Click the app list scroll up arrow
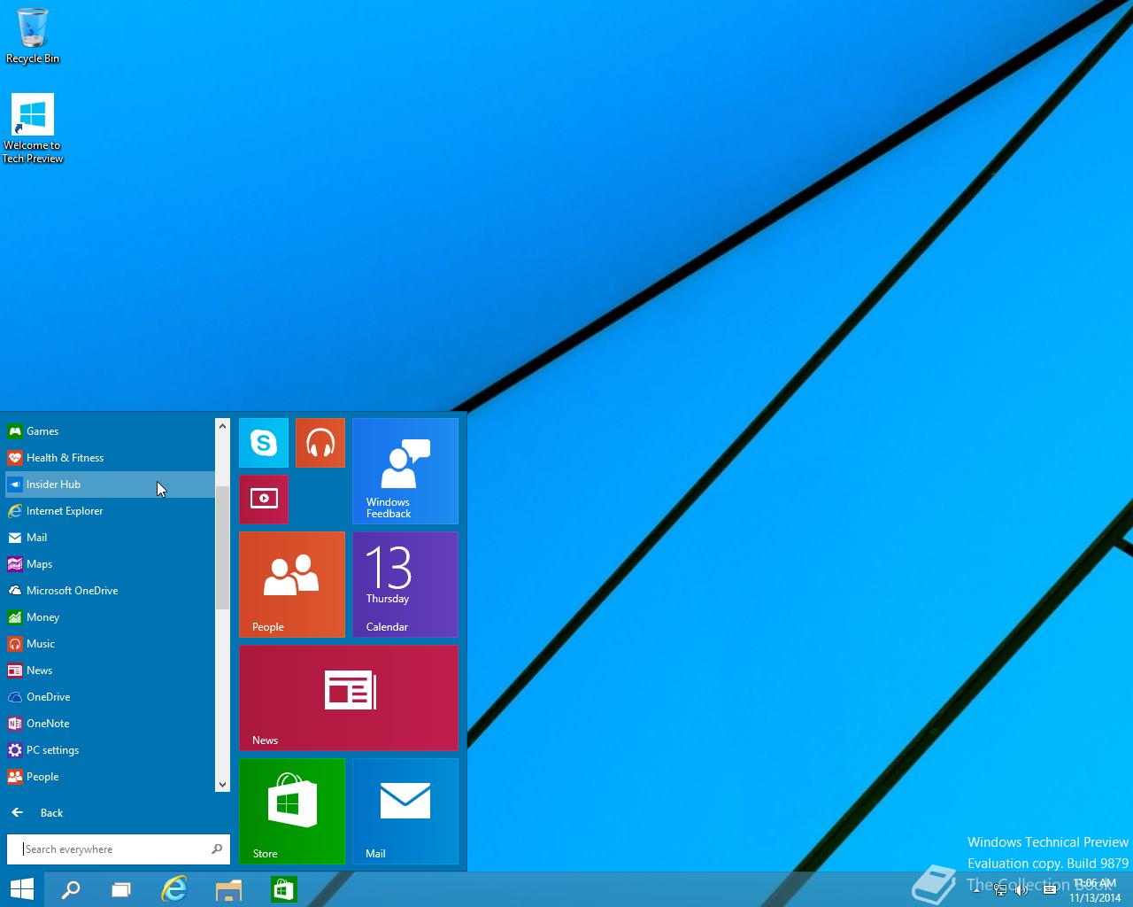1133x907 pixels. point(222,426)
